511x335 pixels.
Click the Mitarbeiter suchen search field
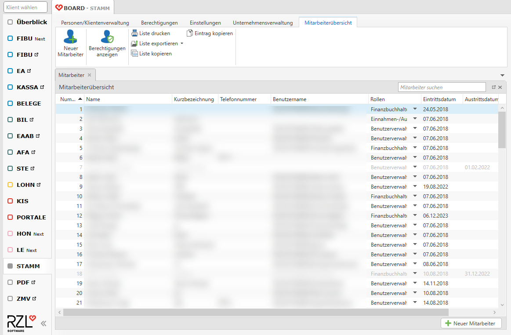point(442,87)
